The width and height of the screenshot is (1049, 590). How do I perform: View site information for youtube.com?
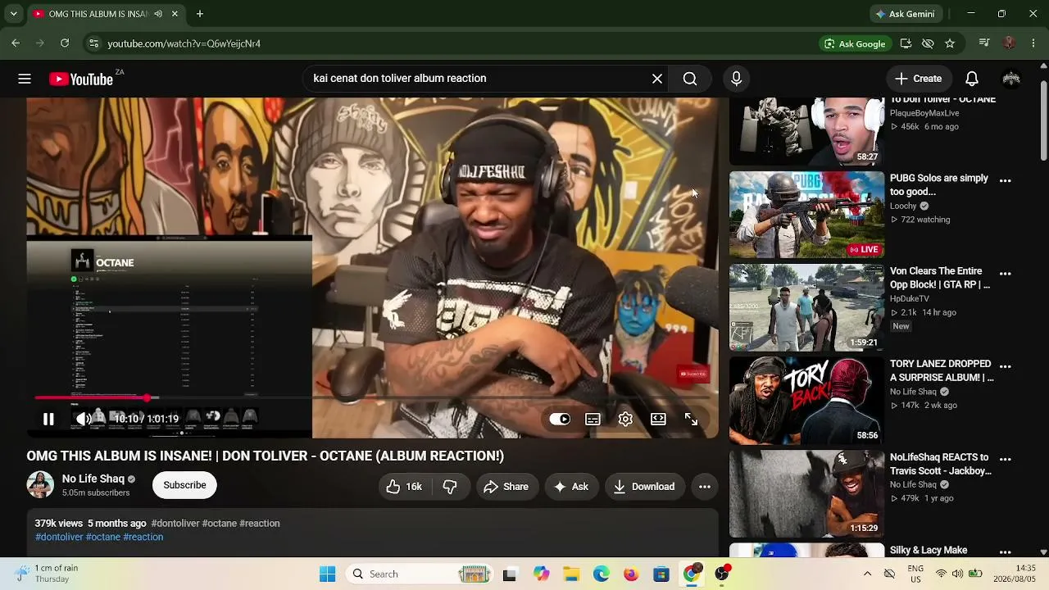point(93,43)
